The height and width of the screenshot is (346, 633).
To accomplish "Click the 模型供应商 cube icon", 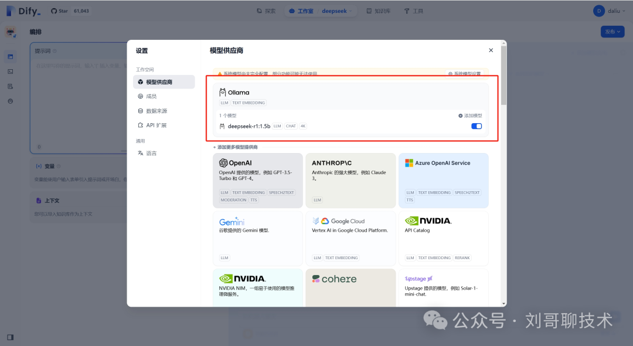I will coord(141,82).
